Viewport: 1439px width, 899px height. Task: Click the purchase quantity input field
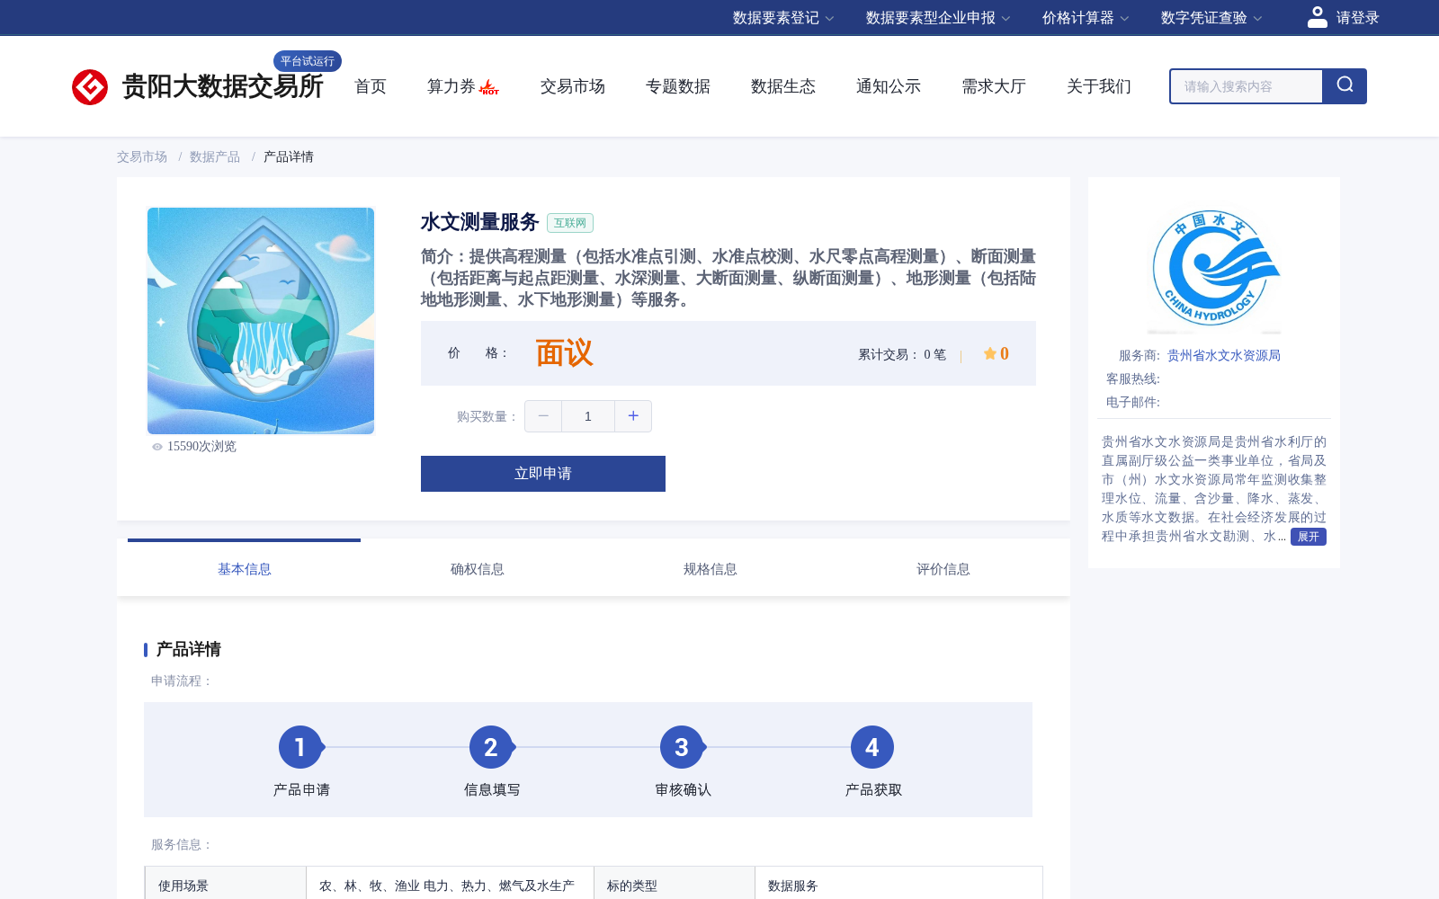(x=588, y=416)
